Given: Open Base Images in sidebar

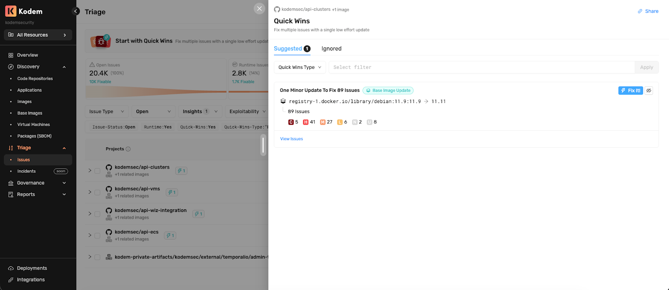Looking at the screenshot, I should 30,113.
